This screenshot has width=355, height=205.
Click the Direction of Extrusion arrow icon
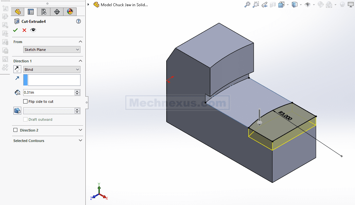pos(17,78)
